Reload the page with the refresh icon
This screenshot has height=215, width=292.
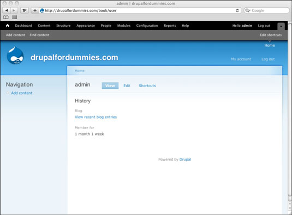point(237,10)
